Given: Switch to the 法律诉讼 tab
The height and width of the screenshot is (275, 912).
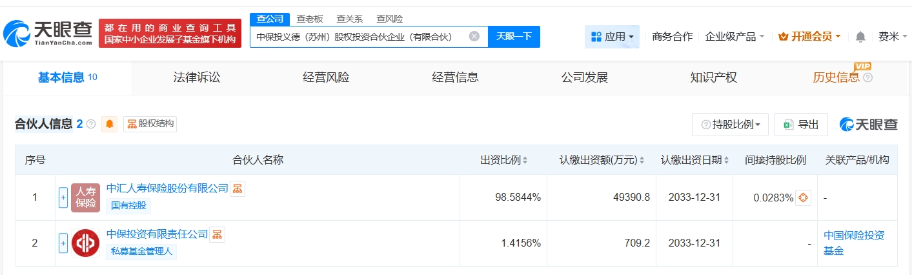Looking at the screenshot, I should pyautogui.click(x=197, y=77).
